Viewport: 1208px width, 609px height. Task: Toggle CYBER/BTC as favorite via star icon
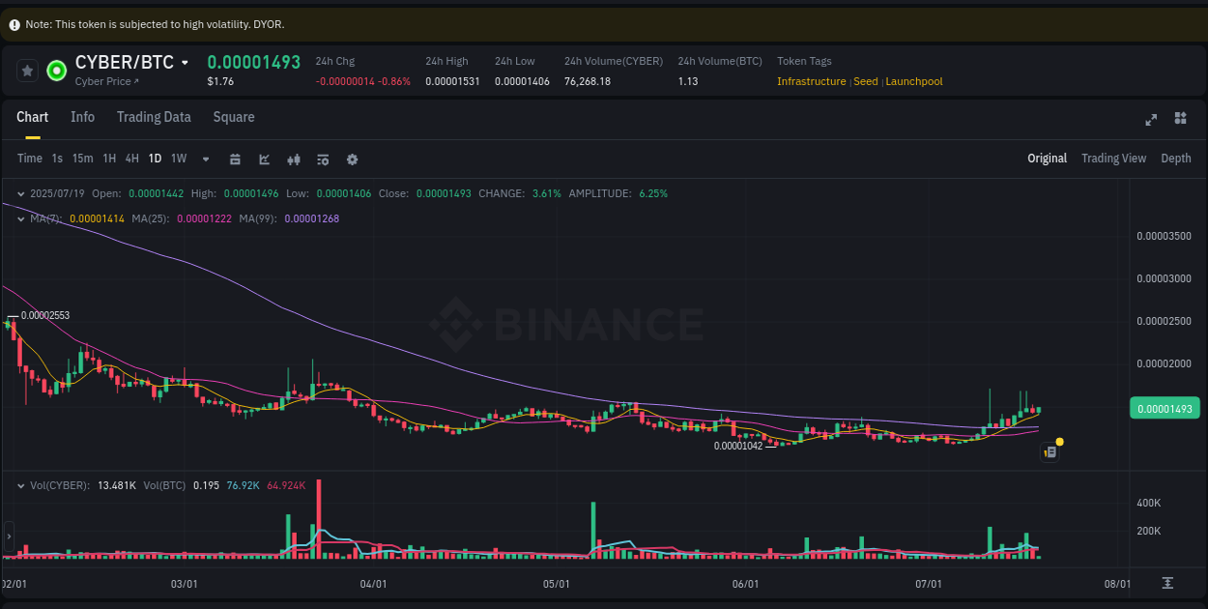[25, 70]
